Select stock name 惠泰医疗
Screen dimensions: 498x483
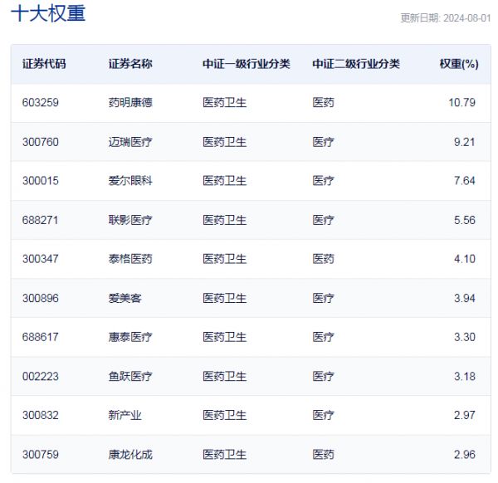tap(130, 337)
